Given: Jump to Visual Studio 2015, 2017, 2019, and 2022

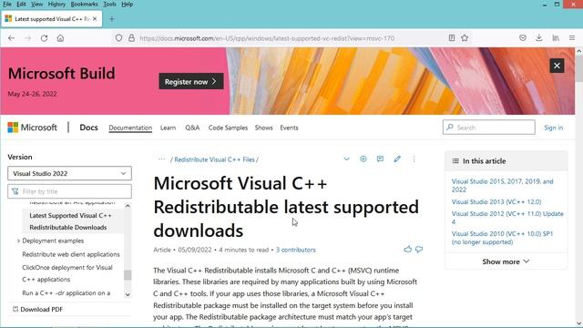Looking at the screenshot, I should click(502, 185).
